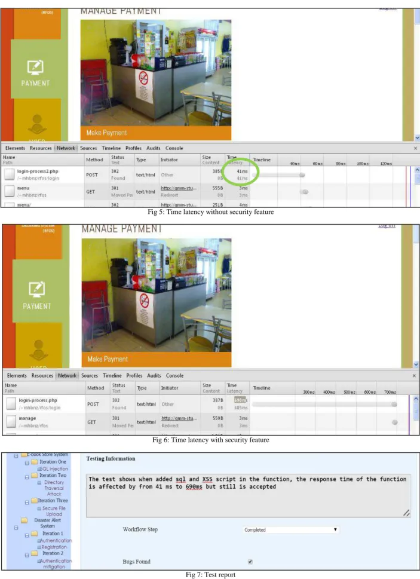Click the Size column header in Fig 6
Screen dimensions: 420x579
tap(211, 388)
